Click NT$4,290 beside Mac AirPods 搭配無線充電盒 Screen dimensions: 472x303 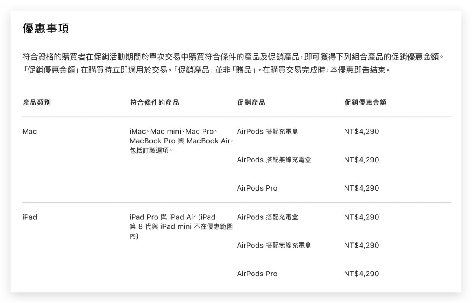coord(361,160)
